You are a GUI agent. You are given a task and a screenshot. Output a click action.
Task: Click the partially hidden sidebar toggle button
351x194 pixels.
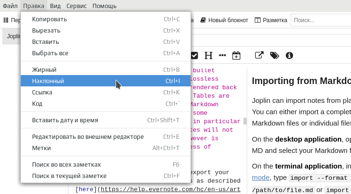(12, 20)
